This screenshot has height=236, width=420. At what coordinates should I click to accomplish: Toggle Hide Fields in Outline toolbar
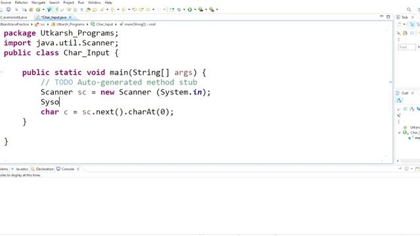(x=417, y=109)
